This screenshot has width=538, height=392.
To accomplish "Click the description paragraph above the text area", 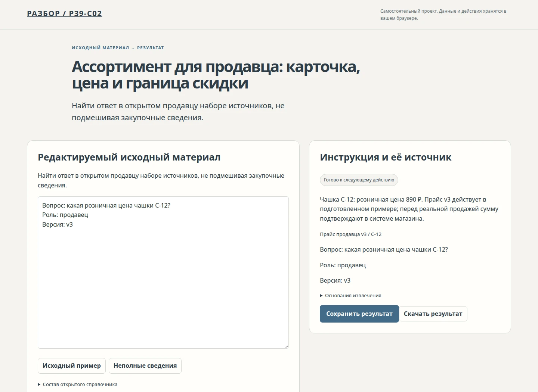I will [x=161, y=180].
